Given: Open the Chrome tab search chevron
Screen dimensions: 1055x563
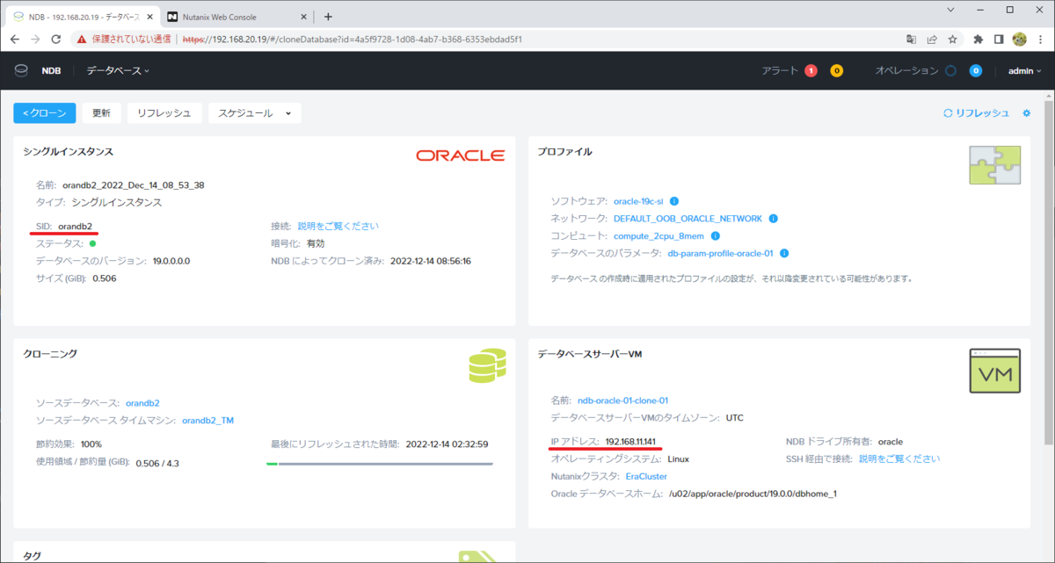Looking at the screenshot, I should pyautogui.click(x=952, y=10).
